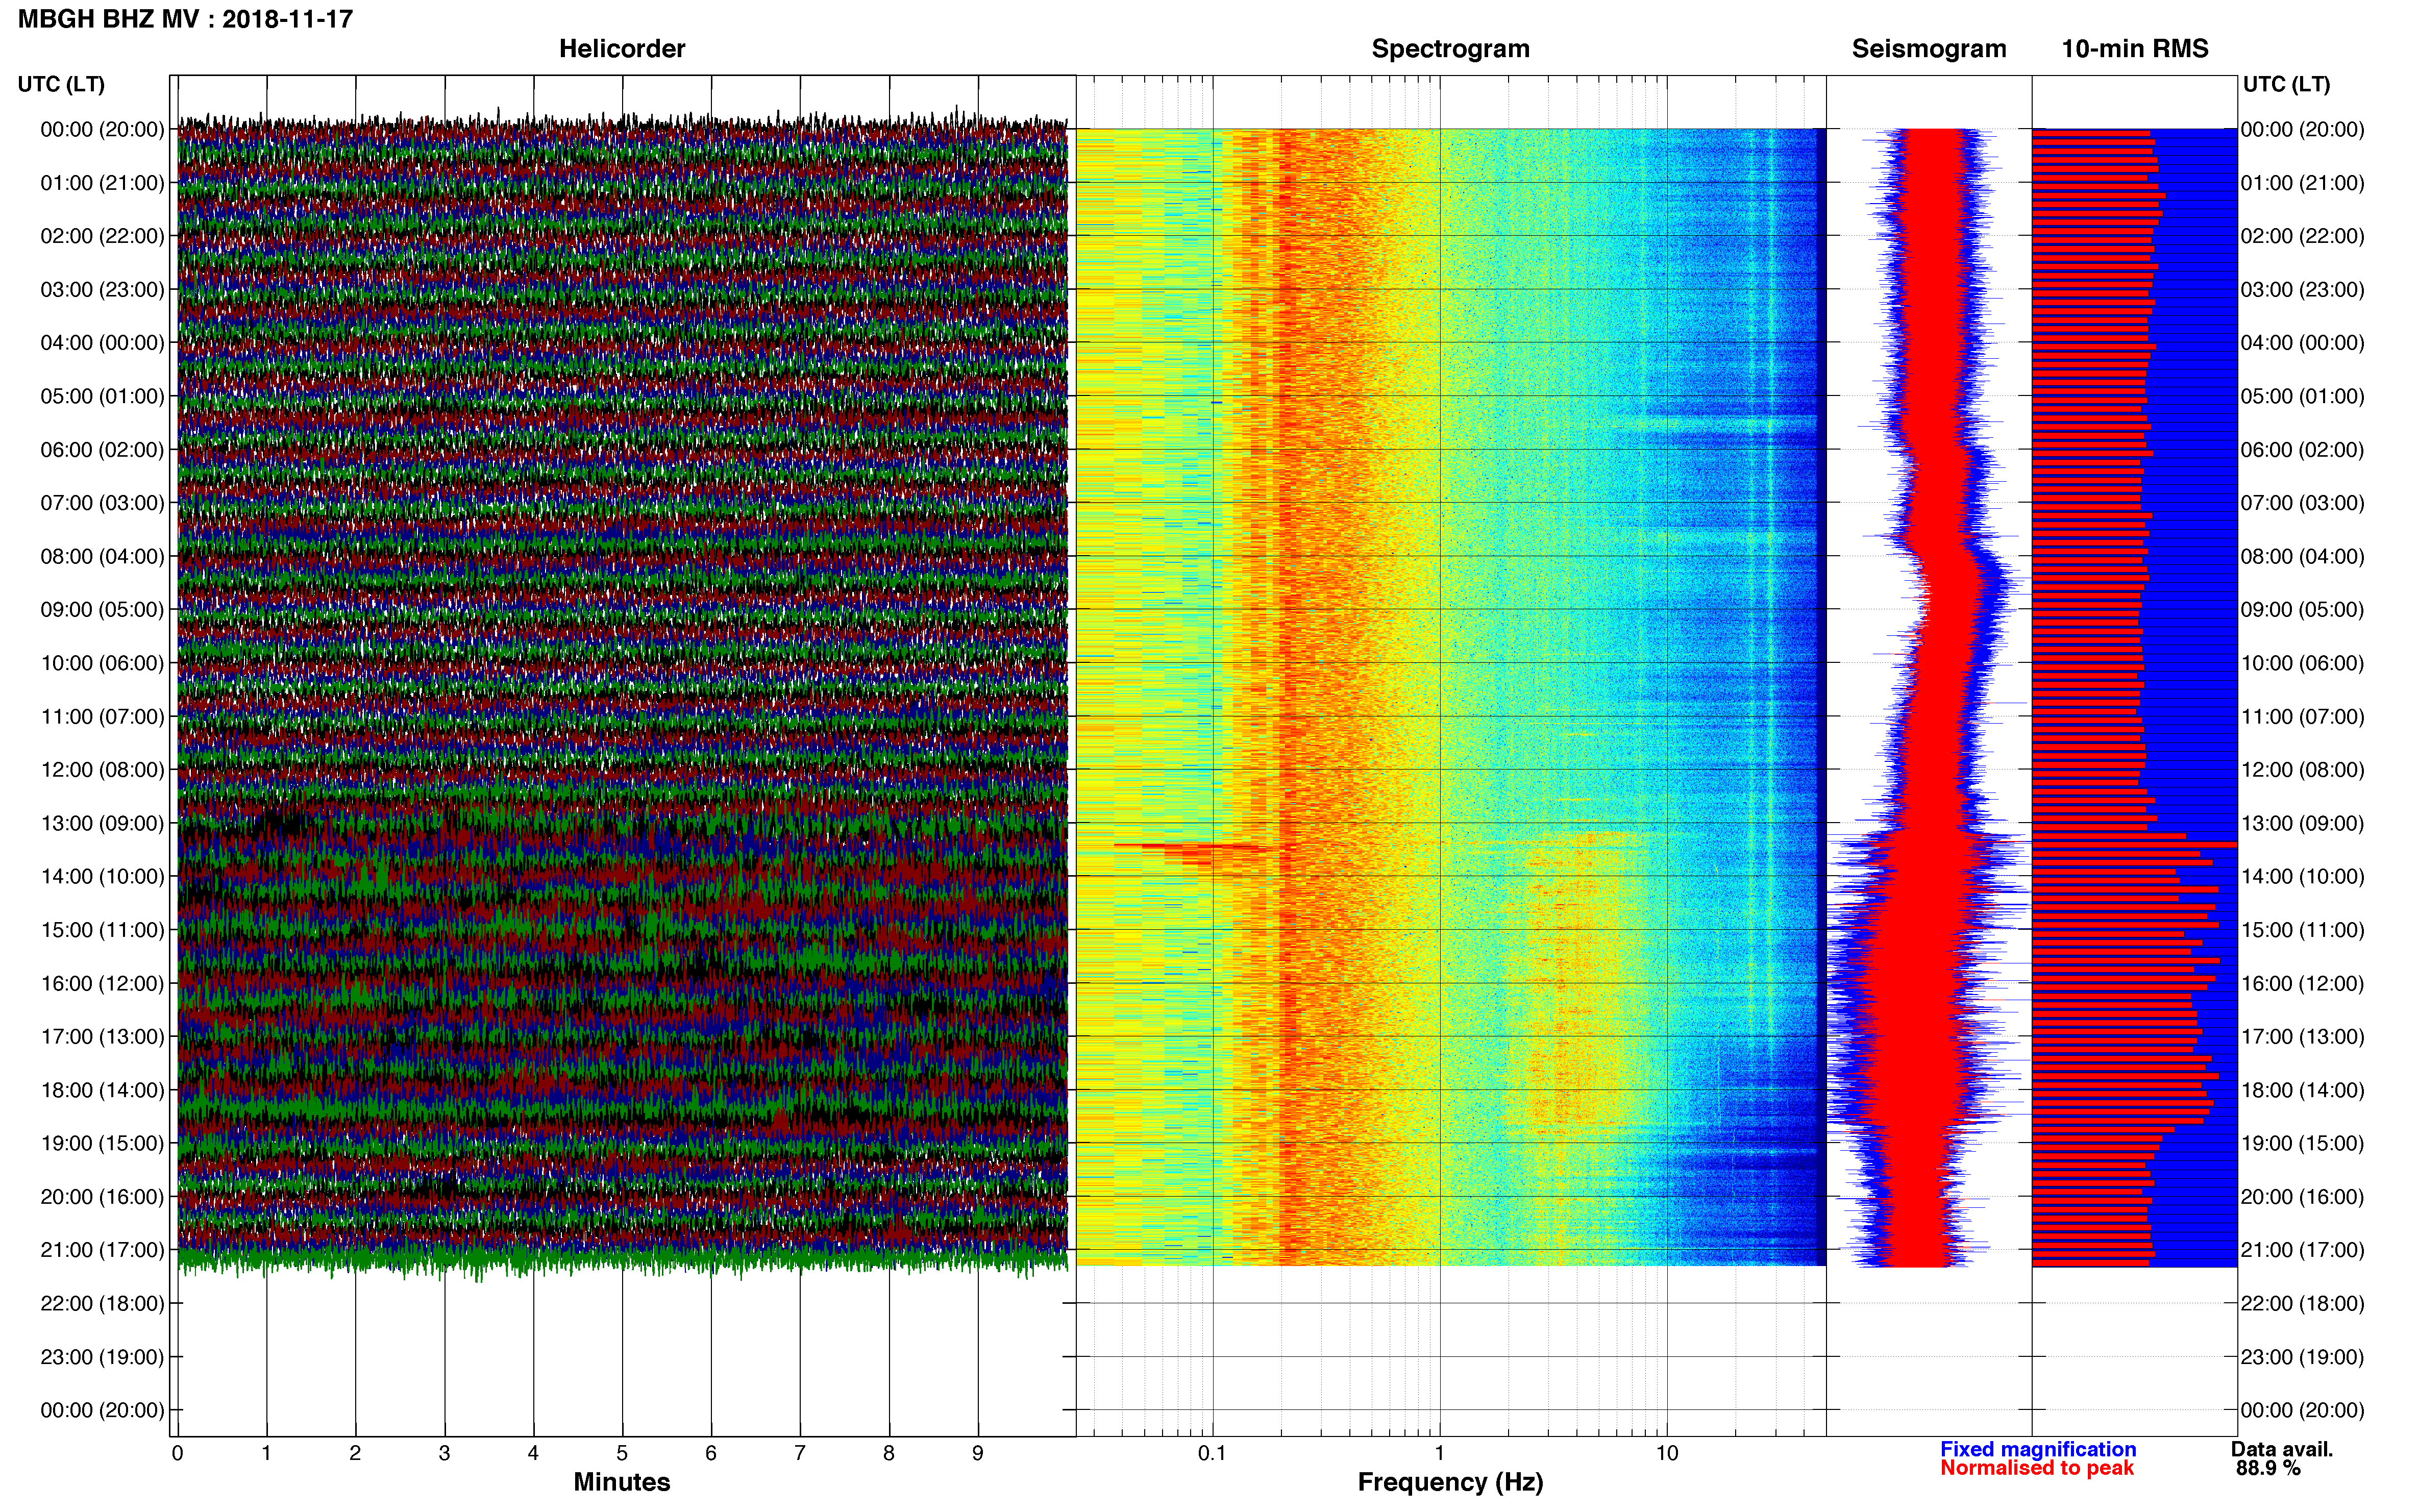
Task: Click the red low-frequency streak in the spectrogram near 13:30
Action: [x=1190, y=848]
